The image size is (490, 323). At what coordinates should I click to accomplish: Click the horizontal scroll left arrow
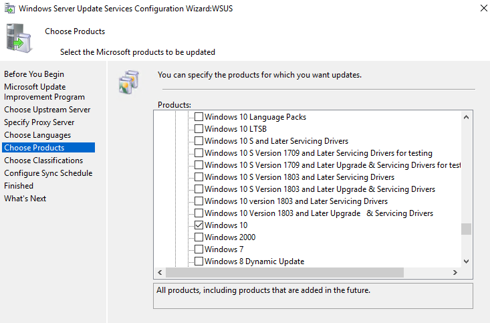159,273
